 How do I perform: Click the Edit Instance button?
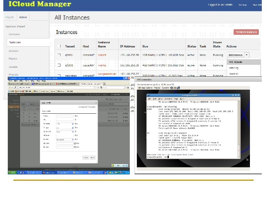pos(235,55)
